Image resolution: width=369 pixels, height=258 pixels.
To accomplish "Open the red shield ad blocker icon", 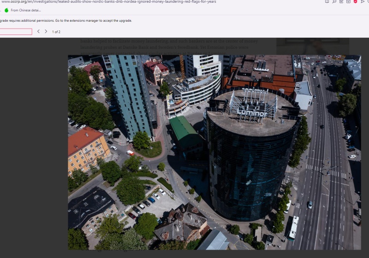I will coord(355,2).
